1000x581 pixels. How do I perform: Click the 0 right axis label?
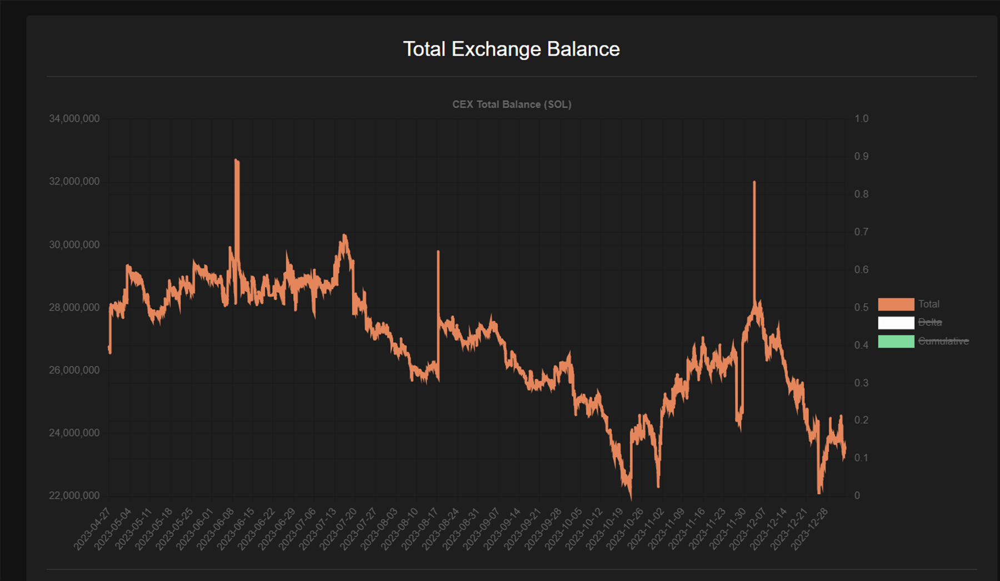point(857,495)
